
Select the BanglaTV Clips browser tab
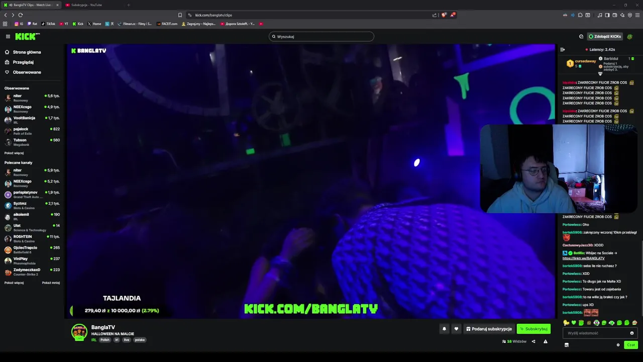point(31,5)
